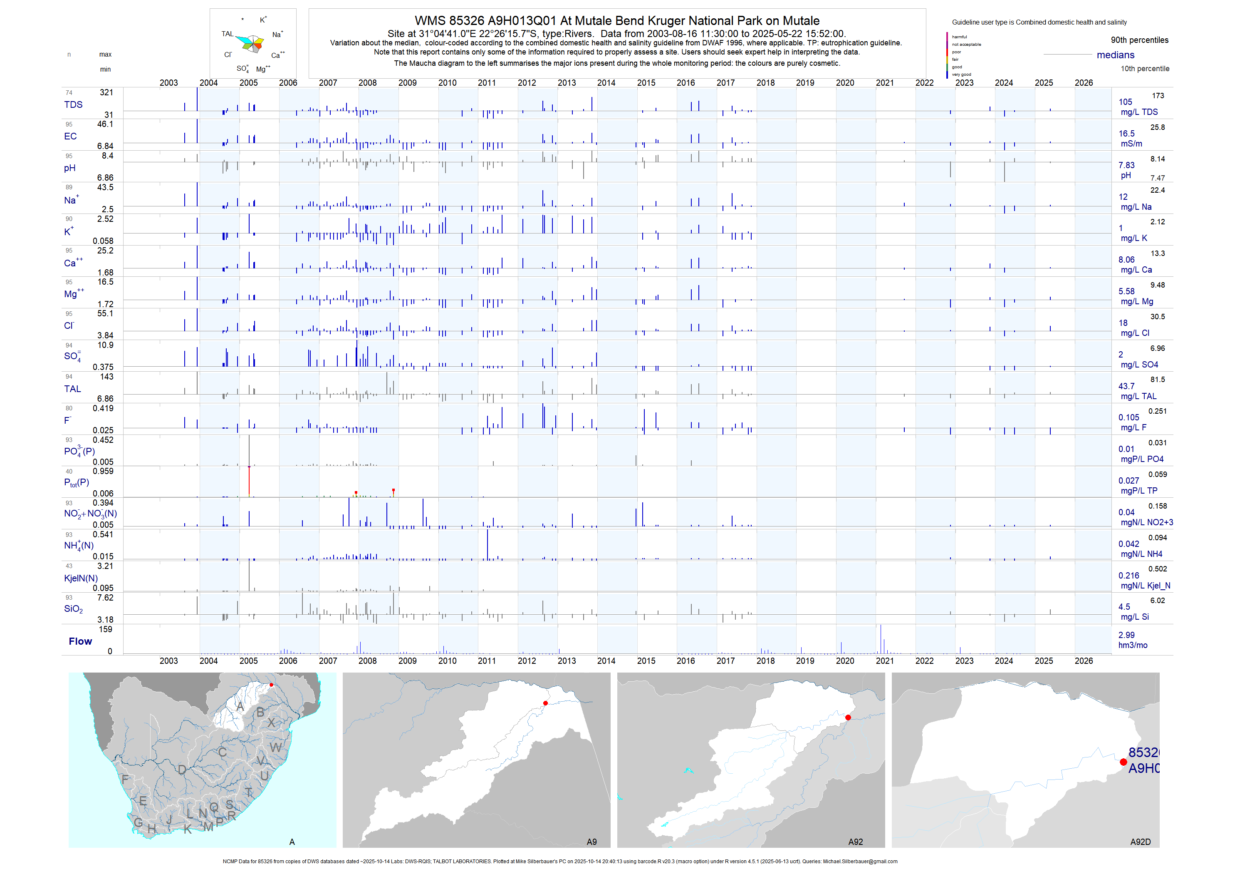Click the red site marker on A92 map
Screen dimensions: 1235x874
(848, 718)
